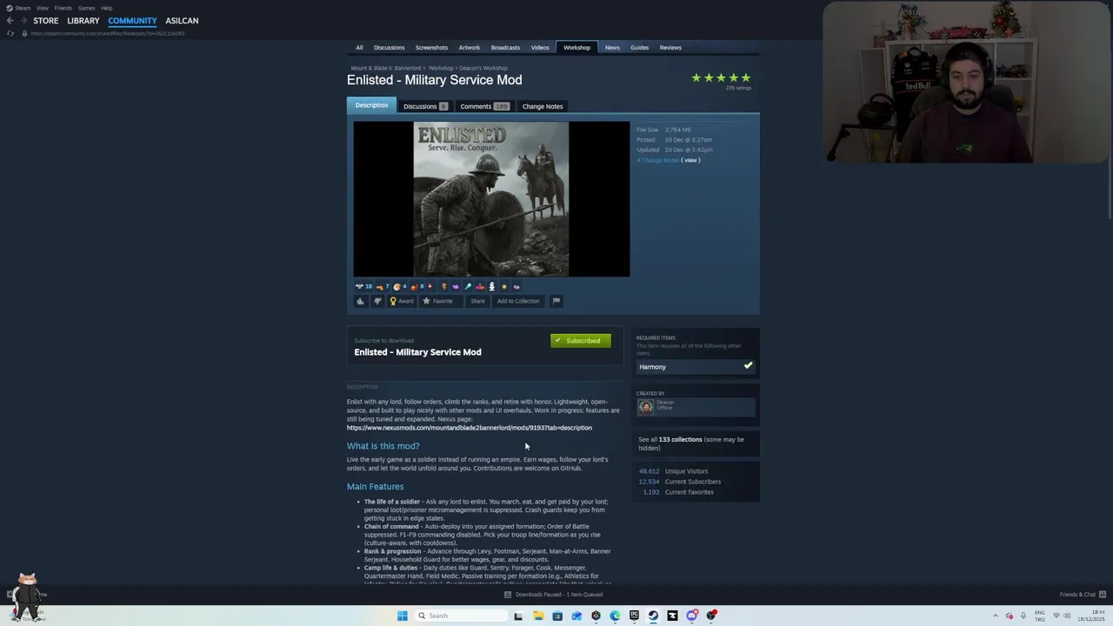
Task: Open the Change Notes tab
Action: 543,106
